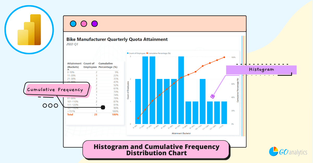Click the pink window control circle
Image resolution: width=313 pixels, height=163 pixels.
coord(83,23)
